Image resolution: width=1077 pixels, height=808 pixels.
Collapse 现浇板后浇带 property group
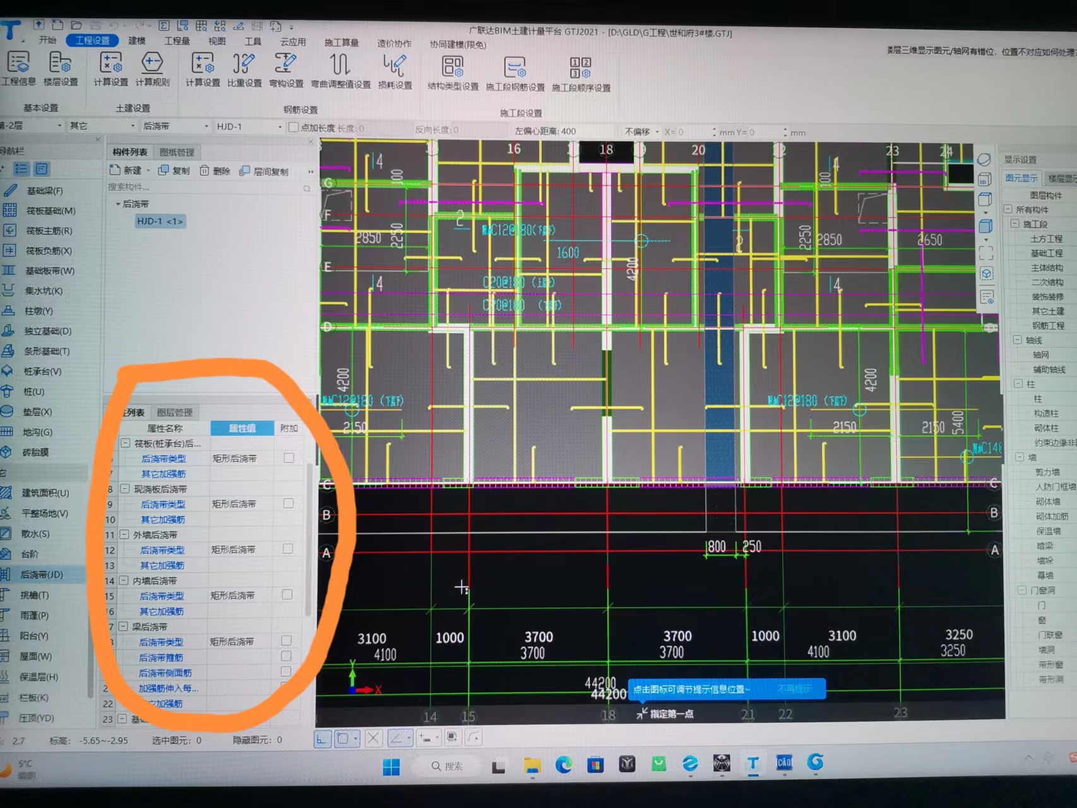pos(126,489)
